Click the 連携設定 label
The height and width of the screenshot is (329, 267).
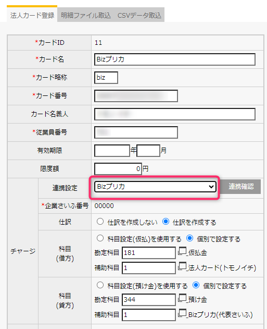coord(65,188)
